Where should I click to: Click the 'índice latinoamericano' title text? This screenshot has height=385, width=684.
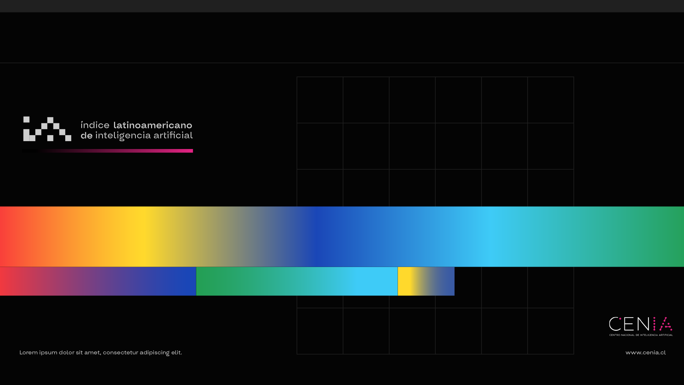pos(136,125)
